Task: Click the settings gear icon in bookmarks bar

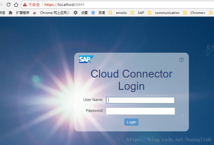Action: 75,13
